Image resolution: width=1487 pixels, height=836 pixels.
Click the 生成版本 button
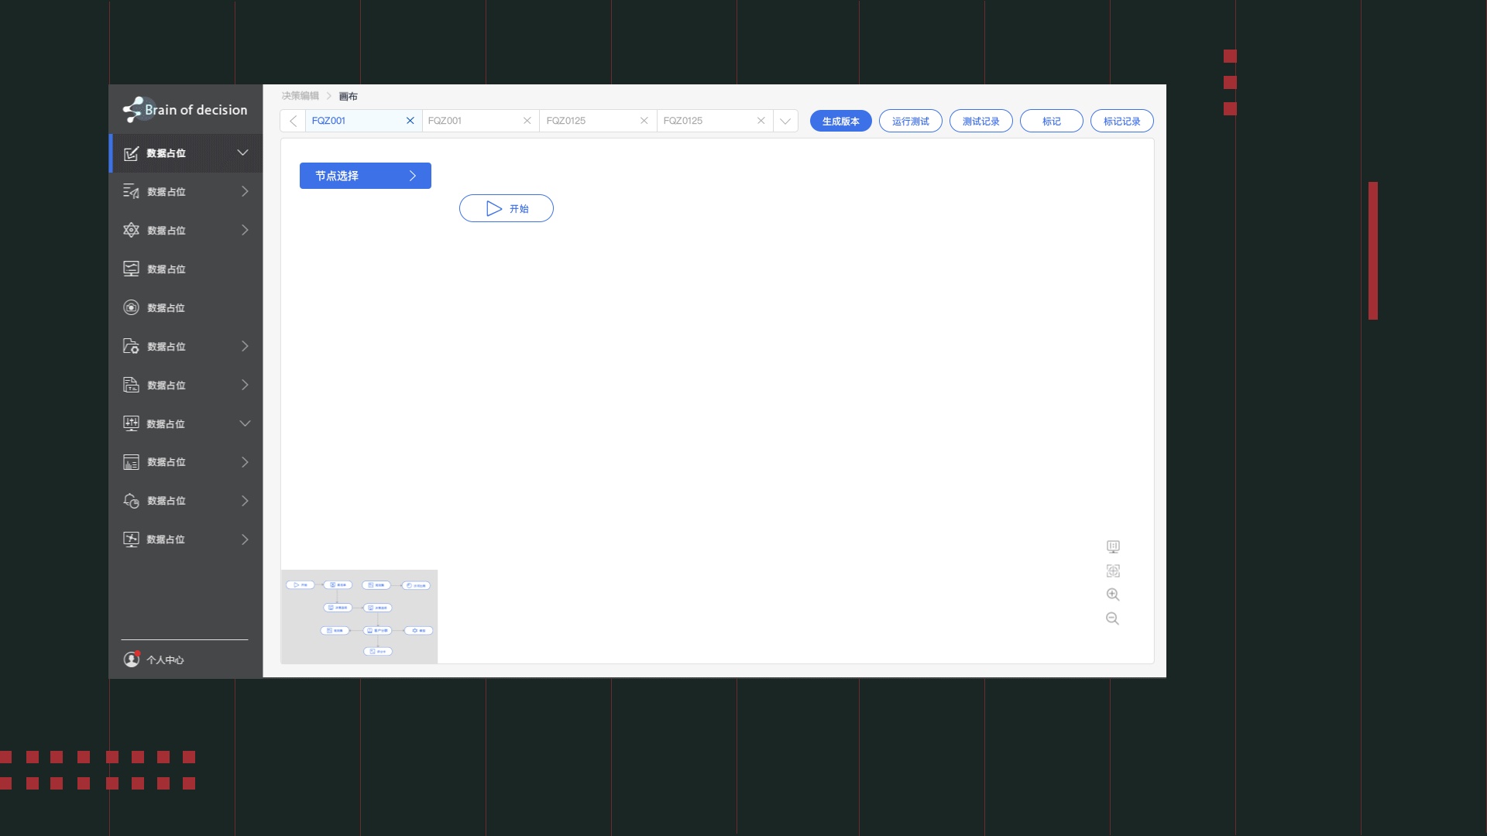point(840,121)
